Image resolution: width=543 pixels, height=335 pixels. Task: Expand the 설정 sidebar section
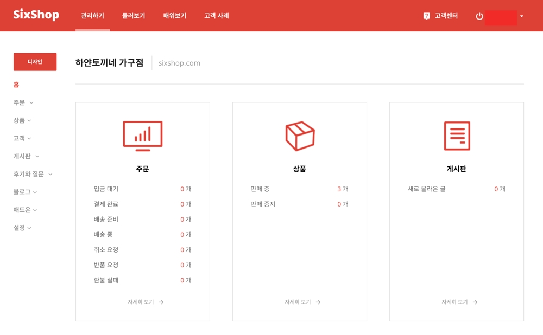pos(22,228)
